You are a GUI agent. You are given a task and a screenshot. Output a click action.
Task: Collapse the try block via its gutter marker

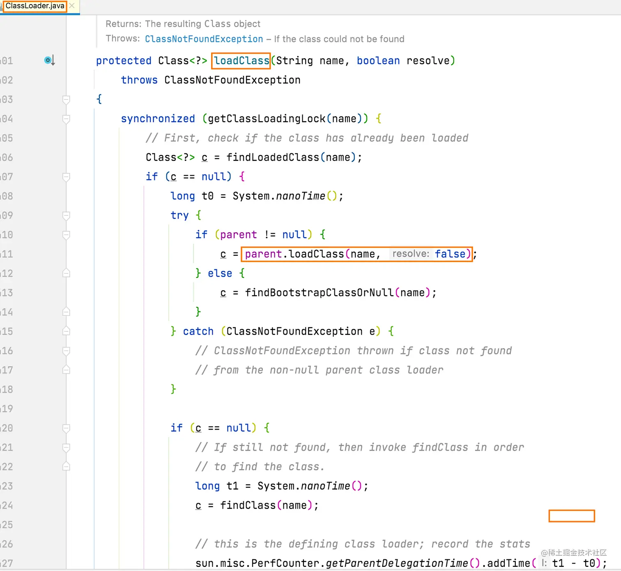pyautogui.click(x=66, y=215)
